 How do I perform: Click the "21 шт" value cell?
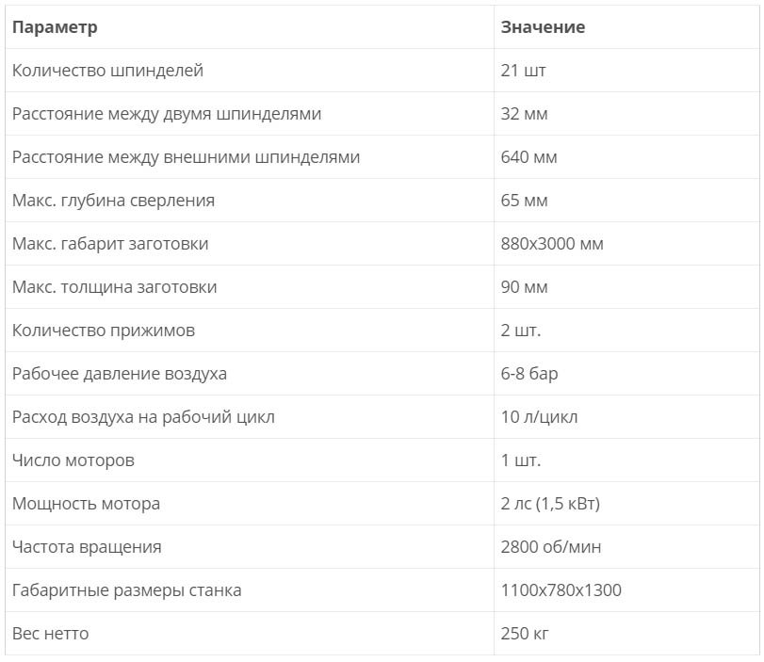[523, 71]
